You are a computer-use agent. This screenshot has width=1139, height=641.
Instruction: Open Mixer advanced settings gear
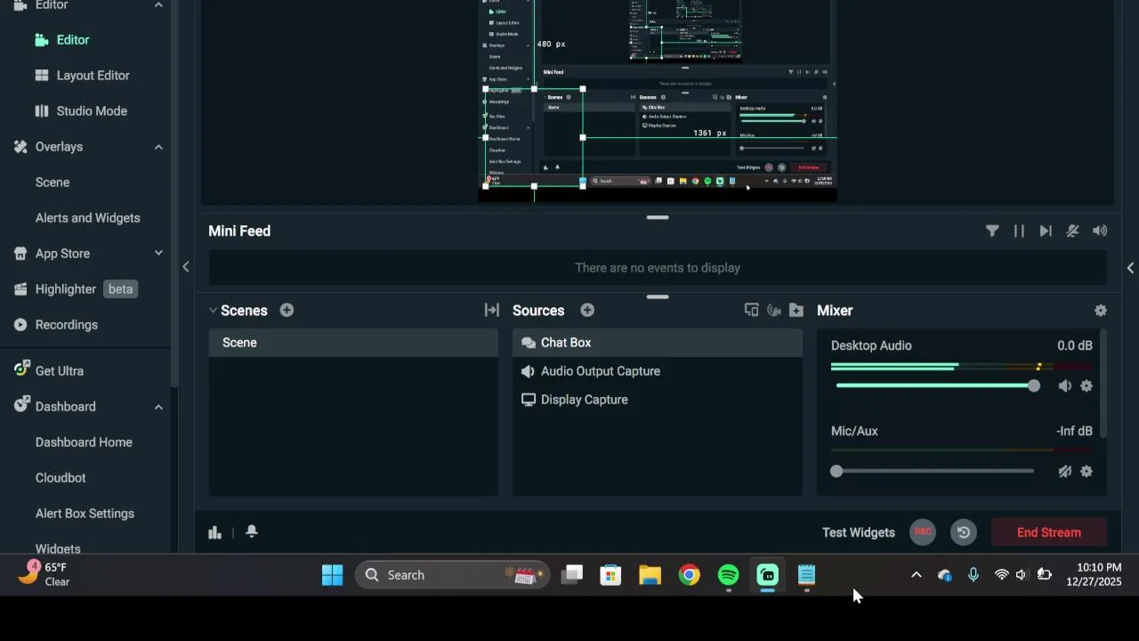pyautogui.click(x=1101, y=310)
